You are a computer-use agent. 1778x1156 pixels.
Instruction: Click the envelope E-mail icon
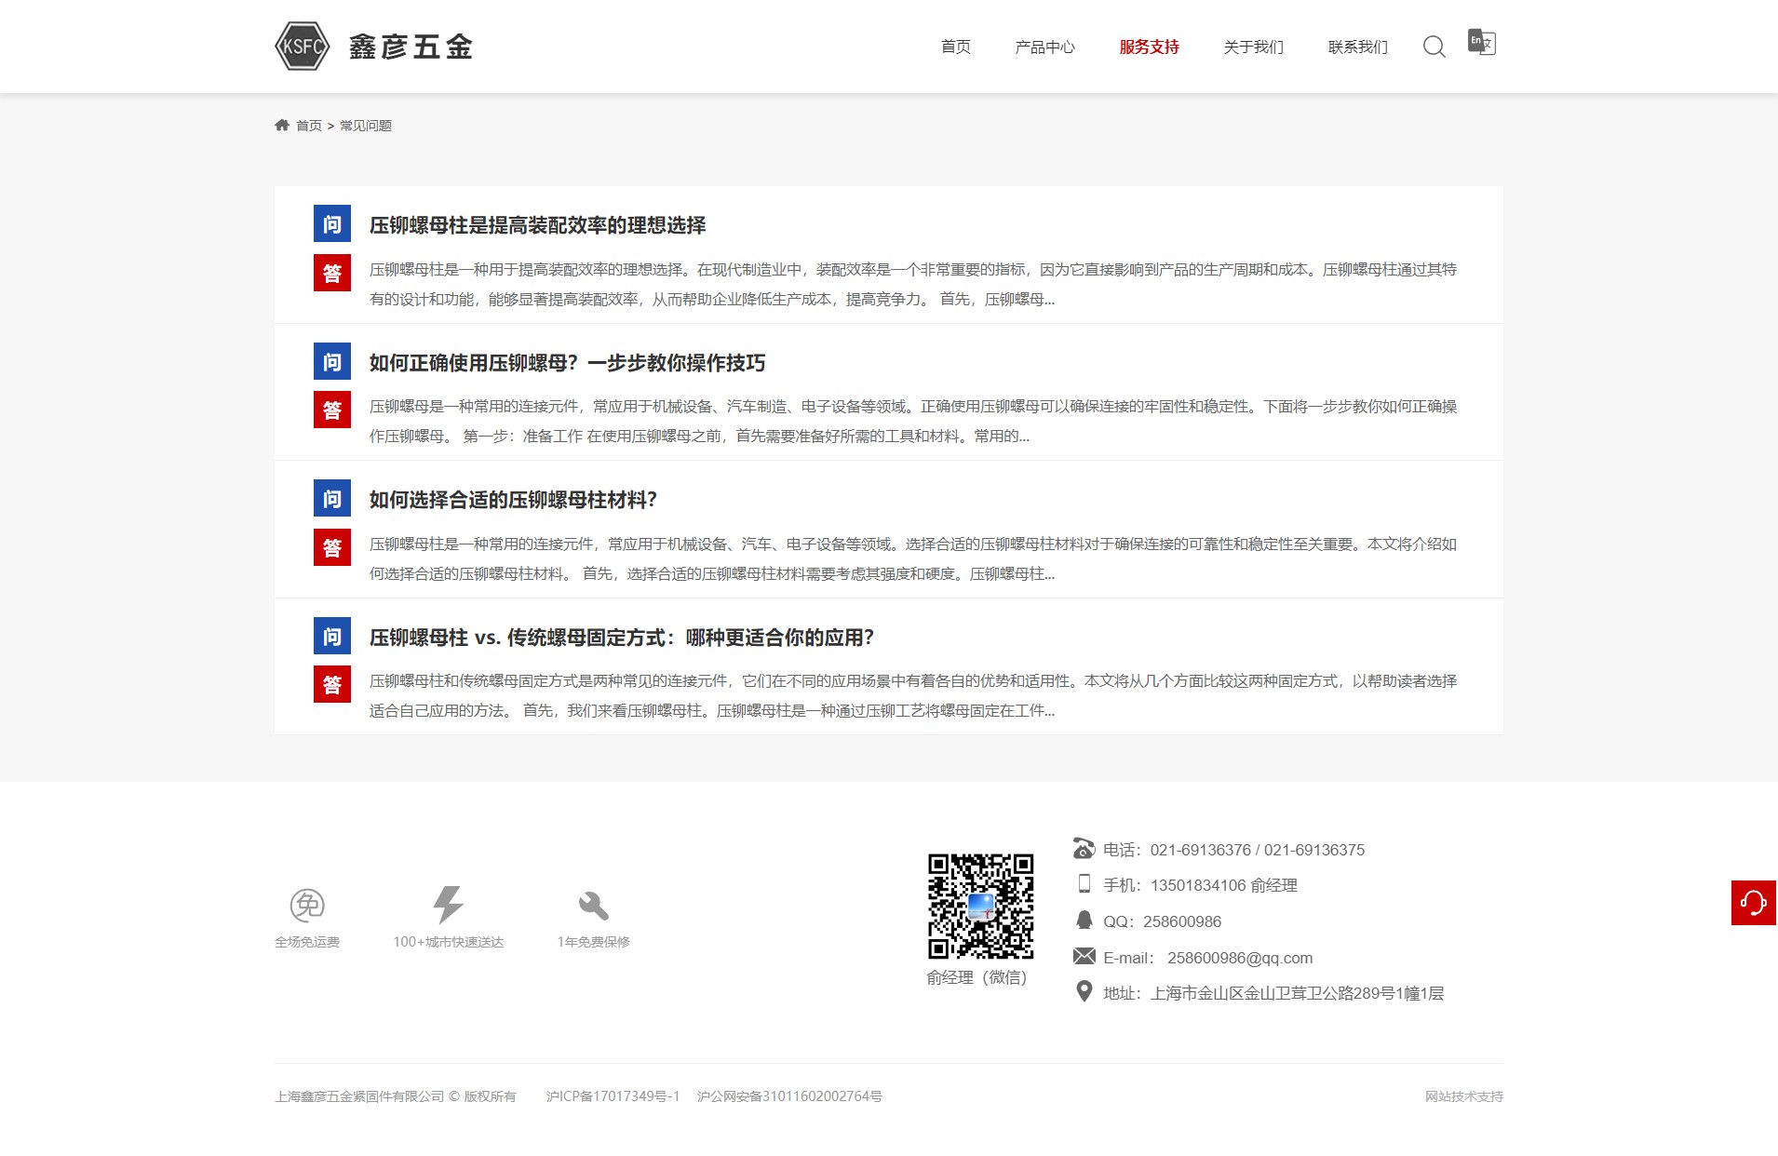(x=1084, y=957)
